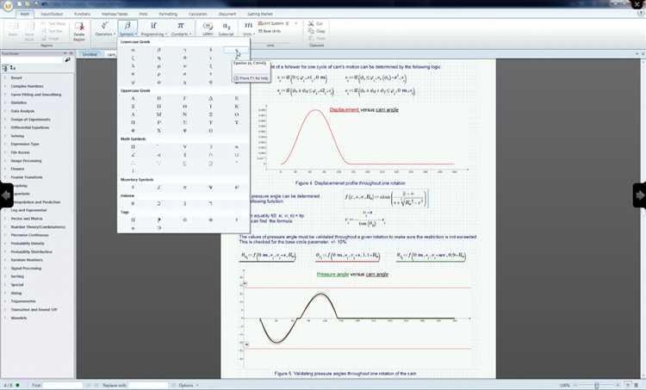Insert uppercase Phi symbol
The image size is (646, 390).
coord(133,131)
